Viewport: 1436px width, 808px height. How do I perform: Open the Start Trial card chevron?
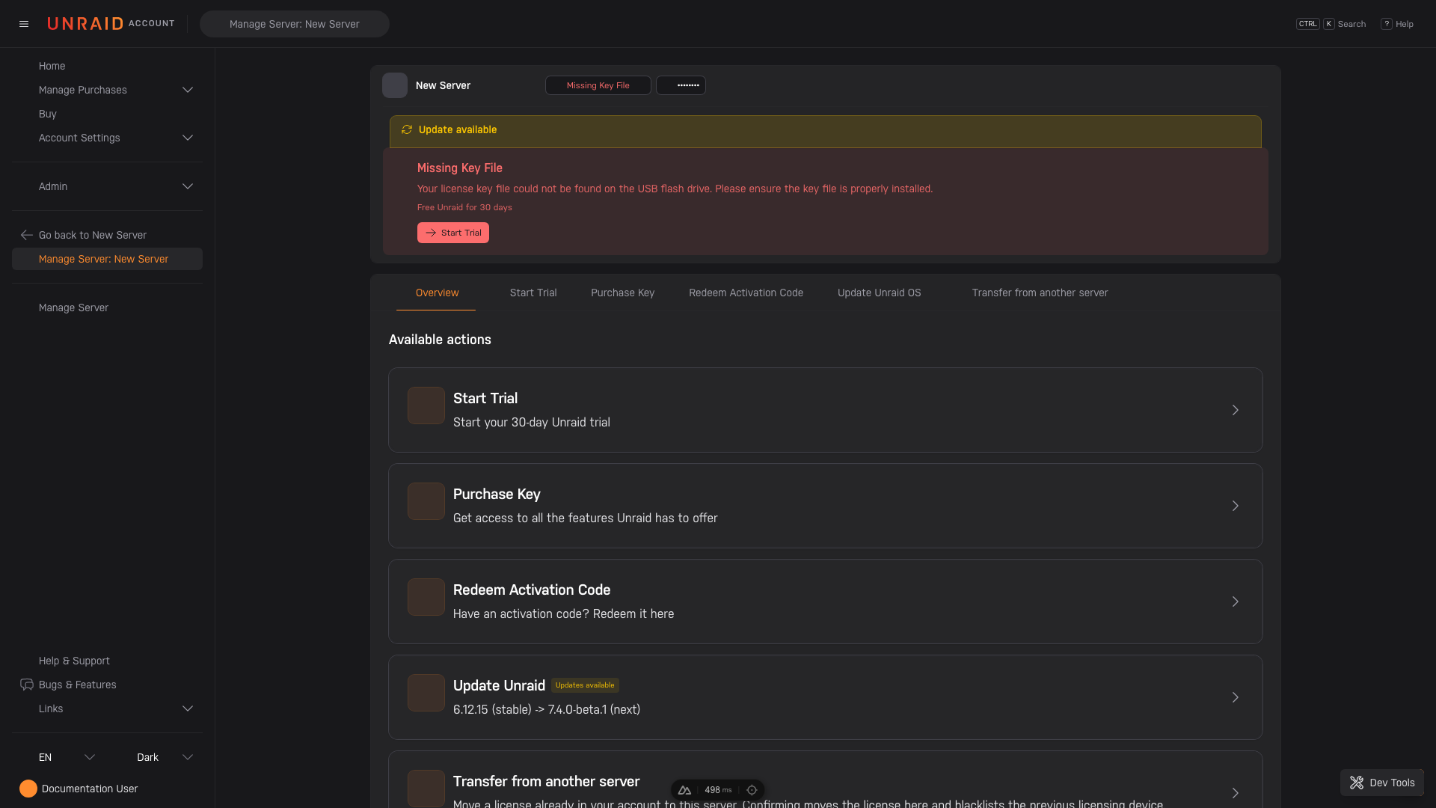pos(1236,410)
